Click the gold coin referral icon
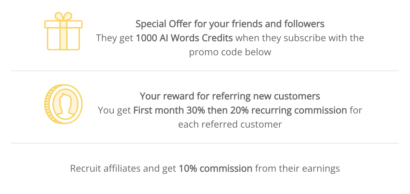 click(63, 104)
